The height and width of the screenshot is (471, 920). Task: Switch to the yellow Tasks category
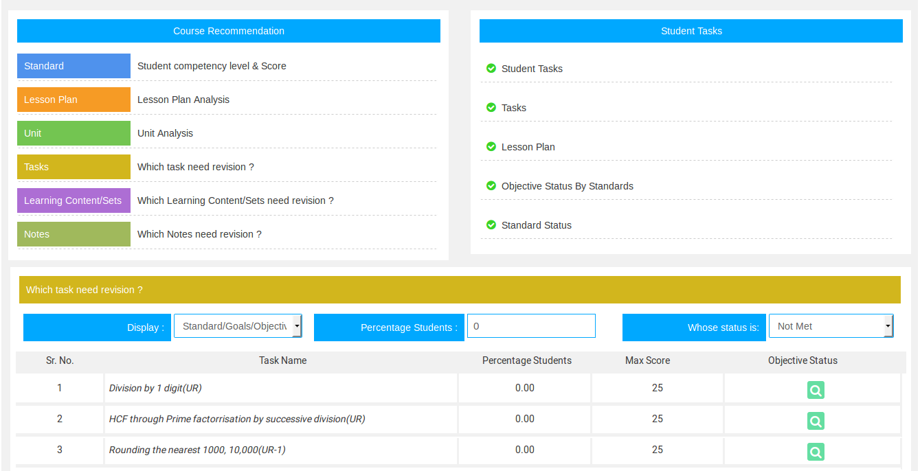[74, 167]
